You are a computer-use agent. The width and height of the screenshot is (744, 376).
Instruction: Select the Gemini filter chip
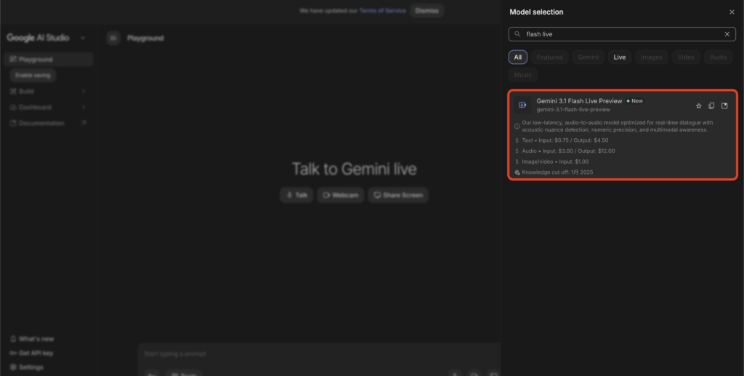pyautogui.click(x=589, y=57)
